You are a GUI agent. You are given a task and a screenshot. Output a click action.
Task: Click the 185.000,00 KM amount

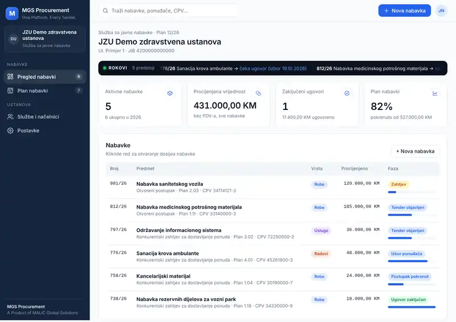(x=361, y=206)
